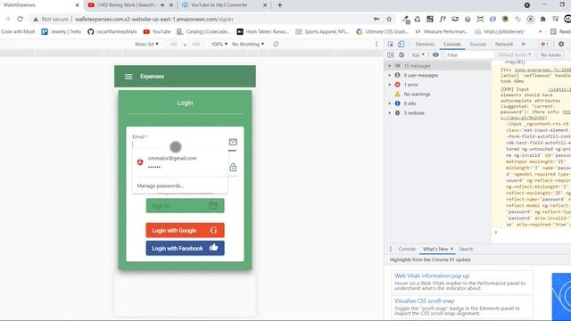Screen dimensions: 571x321
Task: Click the No Issues button
Action: coord(550,55)
